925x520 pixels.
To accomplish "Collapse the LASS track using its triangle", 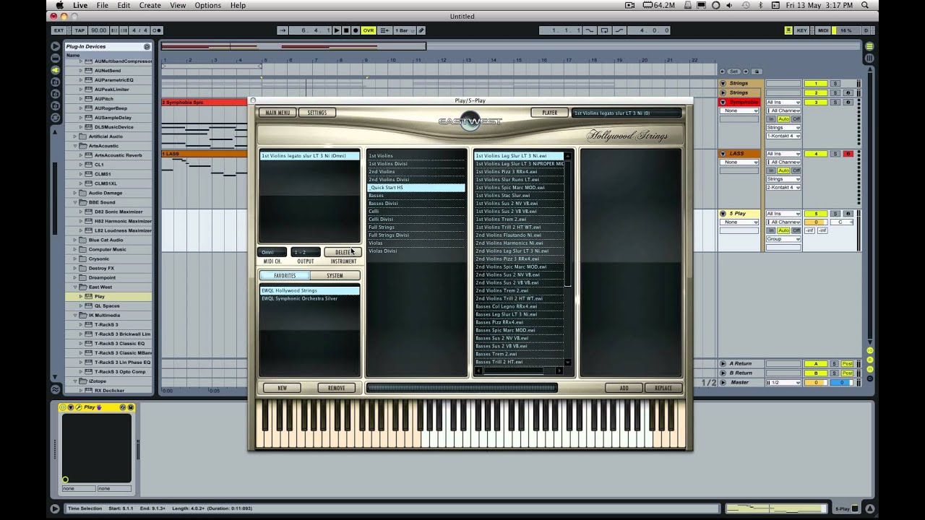I will 723,154.
